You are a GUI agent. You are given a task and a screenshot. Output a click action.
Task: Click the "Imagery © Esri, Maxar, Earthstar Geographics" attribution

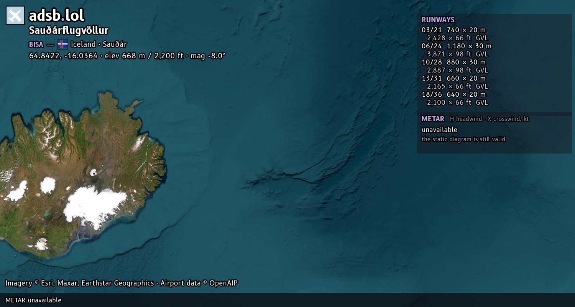(79, 283)
